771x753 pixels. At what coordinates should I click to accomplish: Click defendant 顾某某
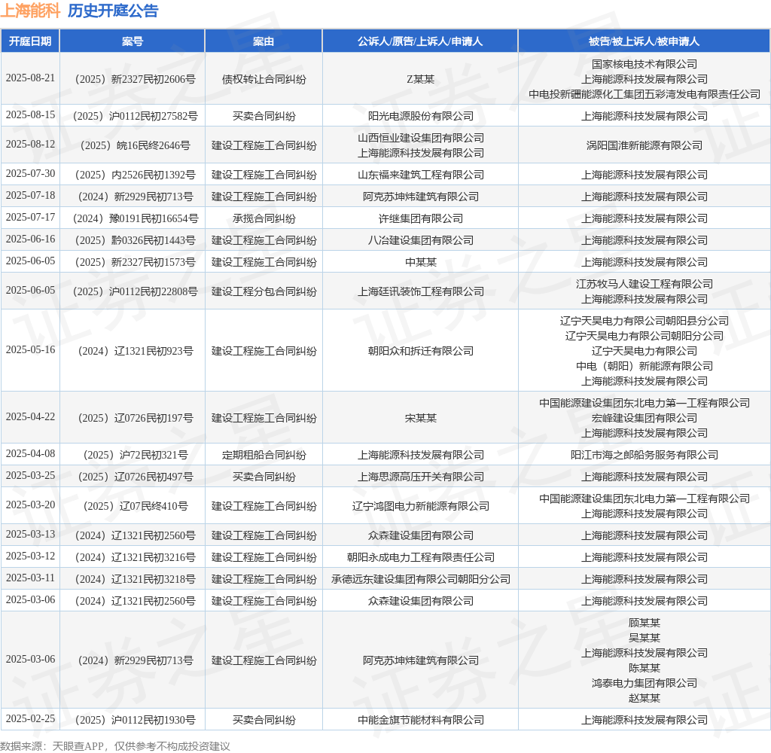[645, 623]
